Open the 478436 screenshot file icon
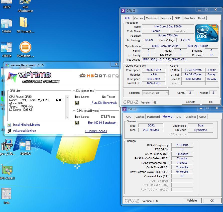 (6, 47)
